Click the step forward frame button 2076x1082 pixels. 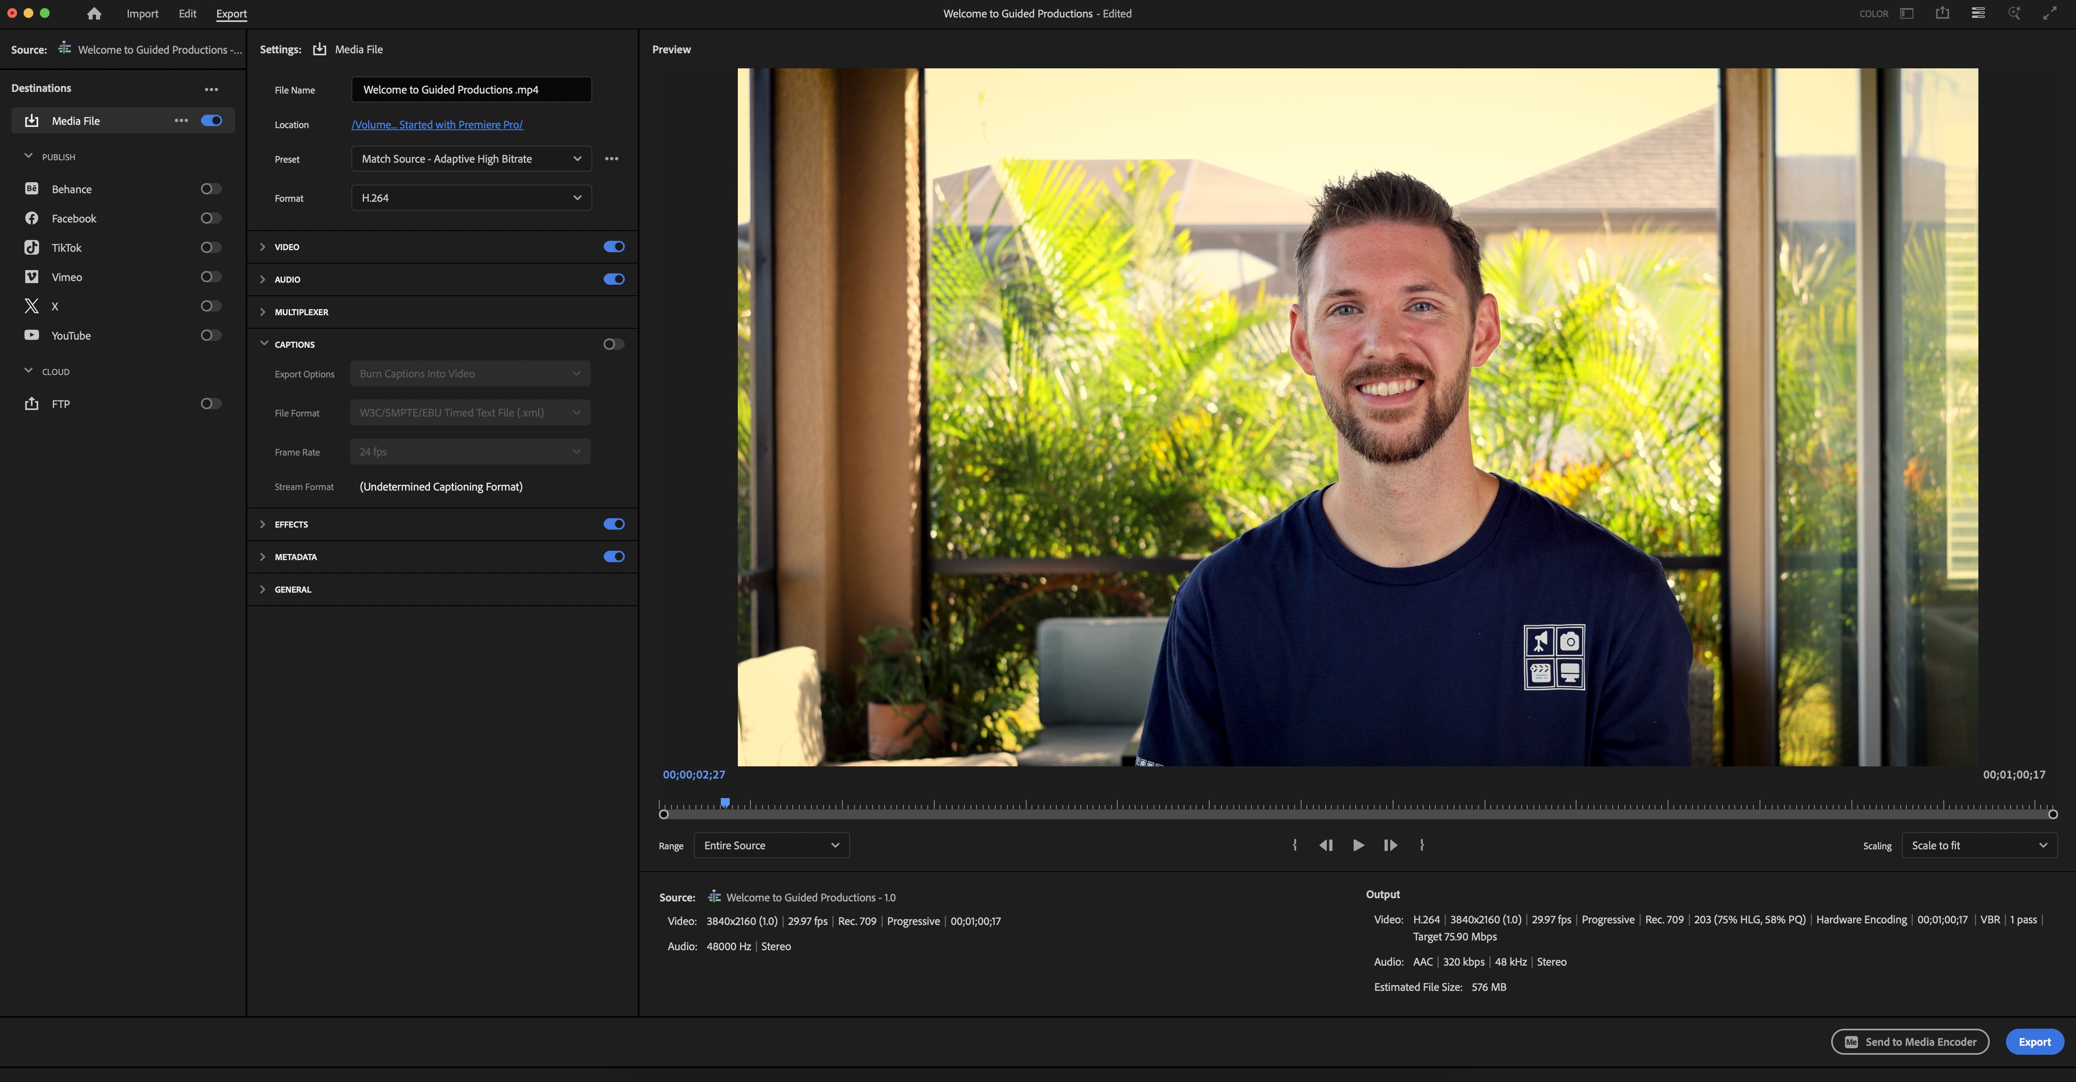point(1390,845)
